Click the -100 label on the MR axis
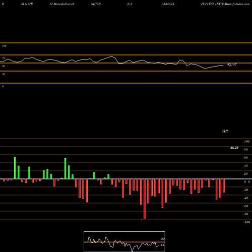The image size is (252, 252). (247, 222)
